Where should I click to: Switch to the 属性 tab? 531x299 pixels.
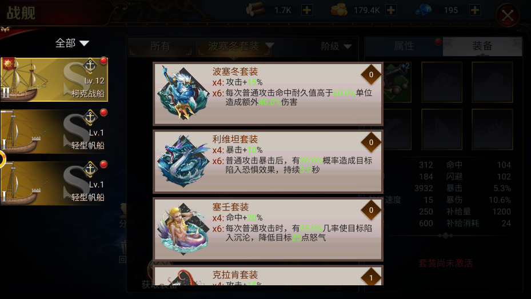[404, 46]
